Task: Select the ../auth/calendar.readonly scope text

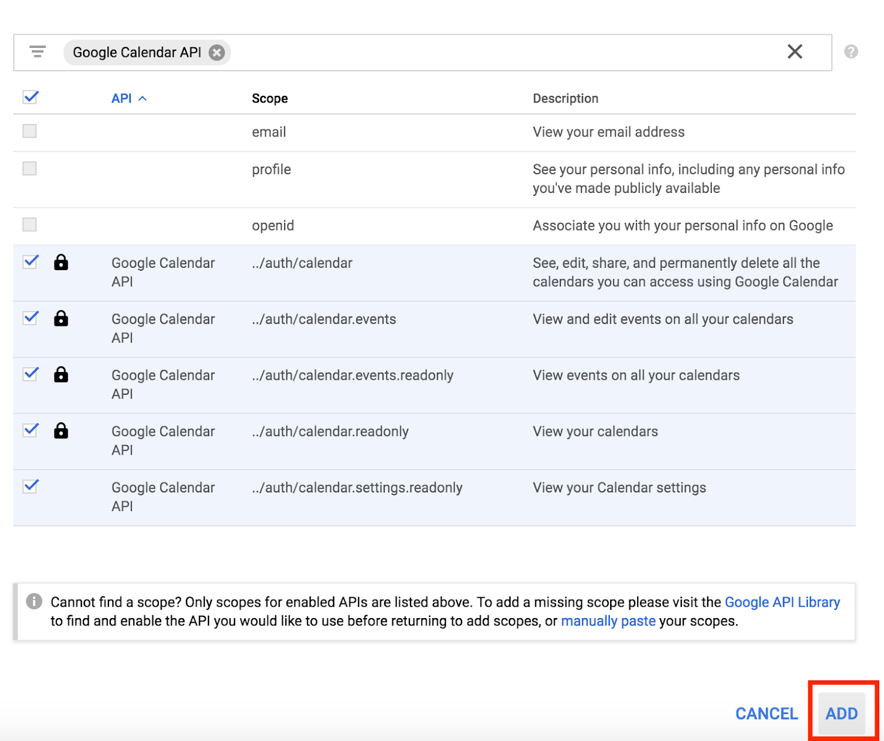Action: pos(330,431)
